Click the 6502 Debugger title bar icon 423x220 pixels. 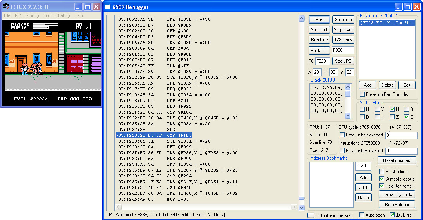108,7
